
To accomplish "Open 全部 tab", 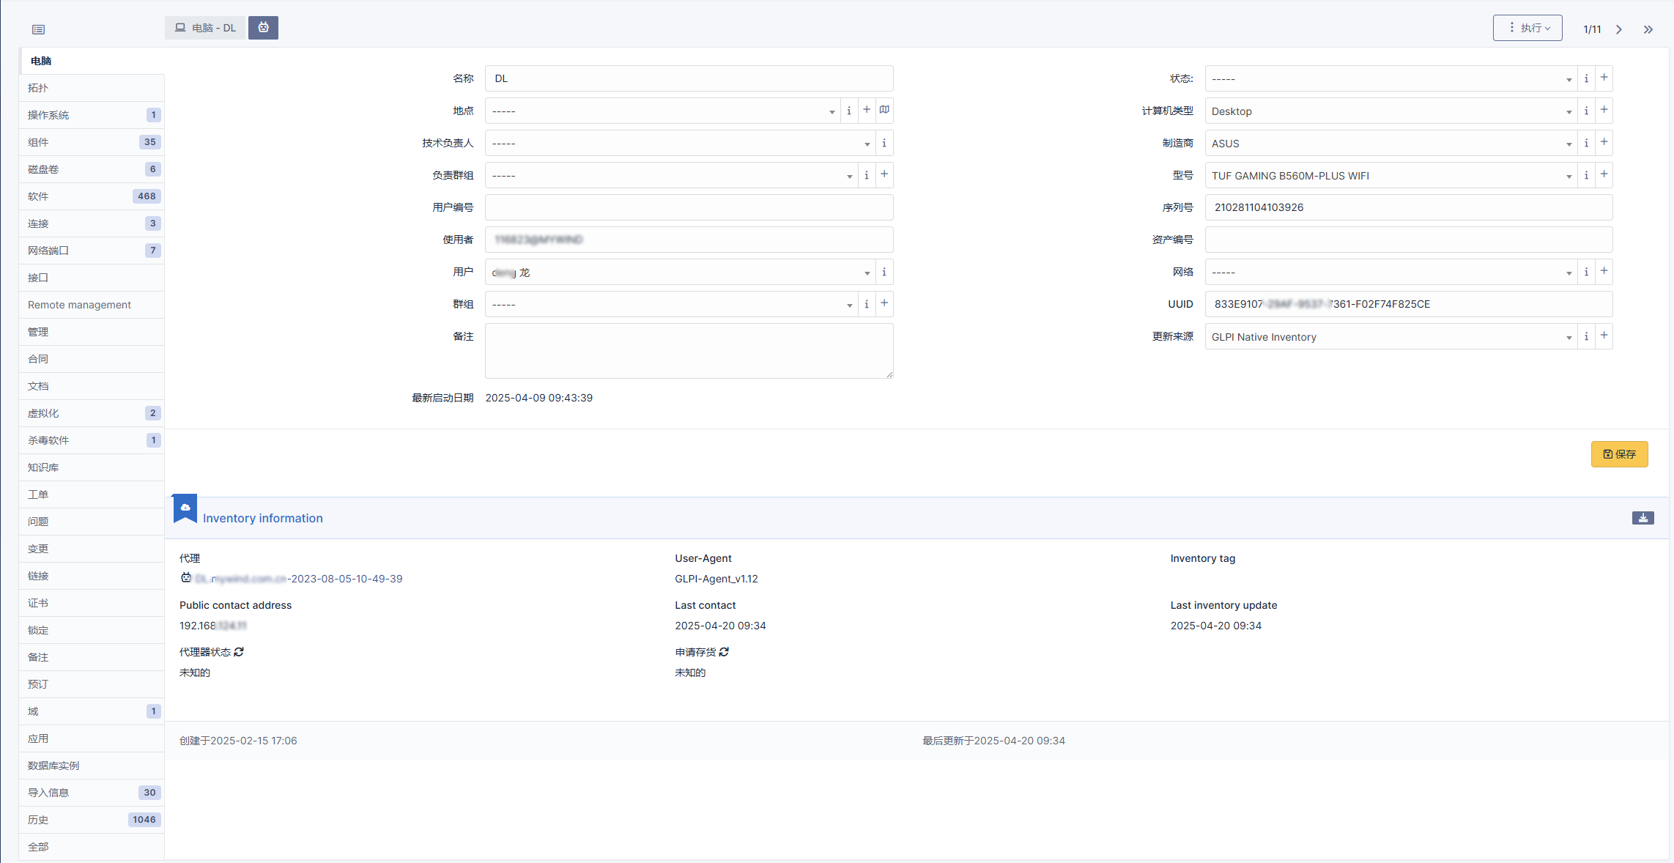I will [92, 847].
